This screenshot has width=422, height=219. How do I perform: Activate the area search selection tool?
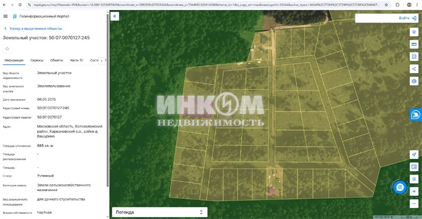pyautogui.click(x=414, y=57)
